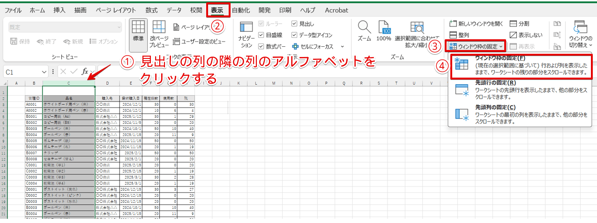Click the side-by-side view icon beside 分割
Viewport: 597px width, 223px height.
point(557,23)
